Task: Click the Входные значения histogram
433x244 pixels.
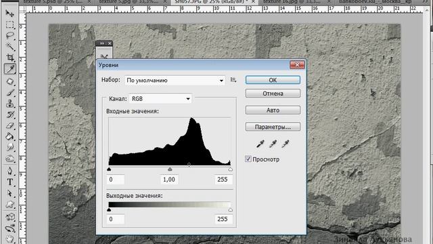Action: pyautogui.click(x=170, y=142)
